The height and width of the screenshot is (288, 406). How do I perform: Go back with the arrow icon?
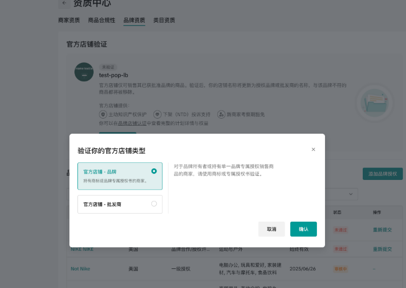pos(64,3)
